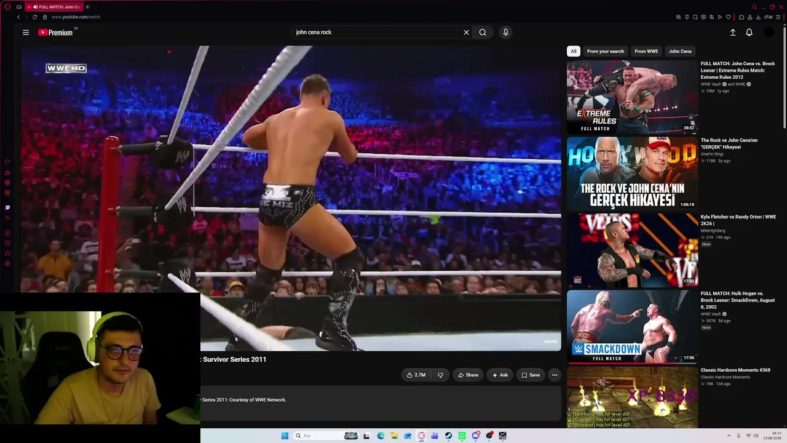This screenshot has height=443, width=787.
Task: Open Cena vs. Lesnar Extreme Rules thumbnail
Action: click(x=632, y=97)
